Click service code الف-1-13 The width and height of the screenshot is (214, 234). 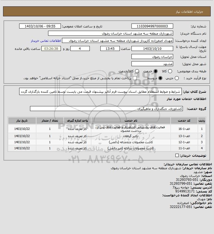point(184,136)
